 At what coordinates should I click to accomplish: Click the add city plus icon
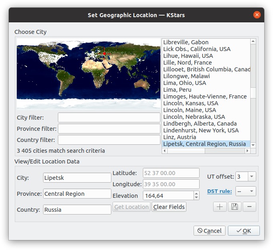point(220,207)
